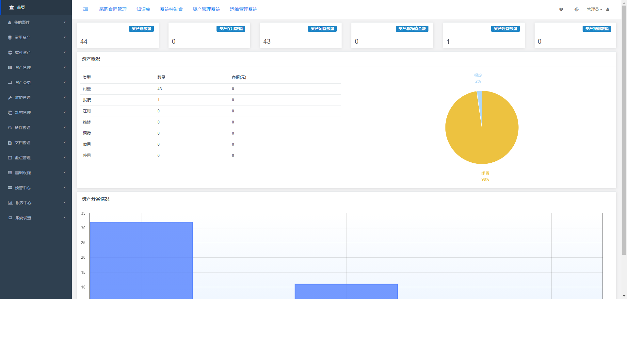Click the Dropbox-style icon in header
The height and width of the screenshot is (345, 627).
point(561,9)
